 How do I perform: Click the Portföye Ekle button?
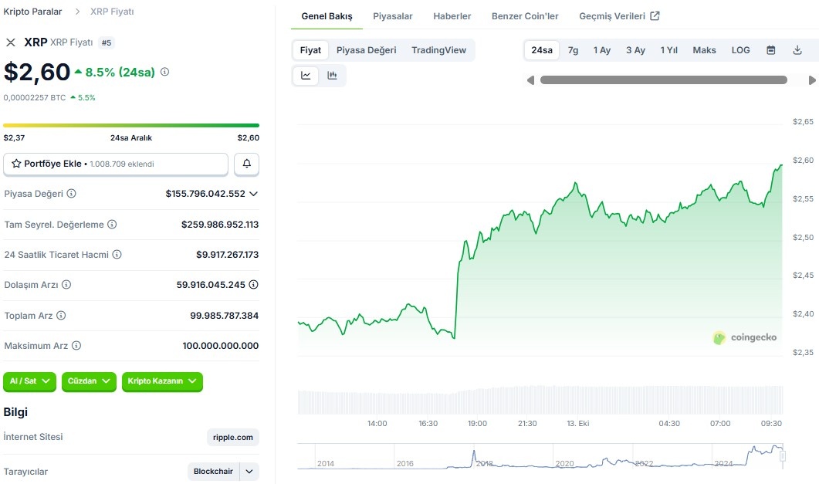pyautogui.click(x=116, y=164)
